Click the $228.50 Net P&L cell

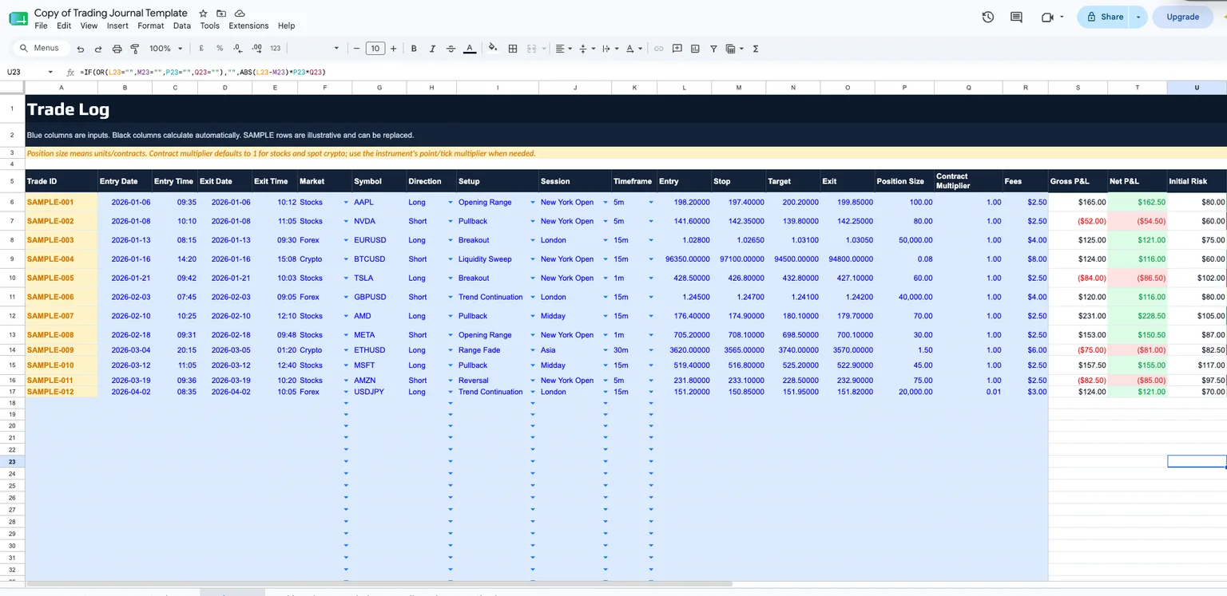pyautogui.click(x=1138, y=316)
